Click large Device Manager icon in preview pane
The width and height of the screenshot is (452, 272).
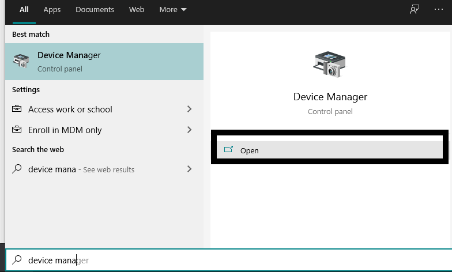point(330,64)
